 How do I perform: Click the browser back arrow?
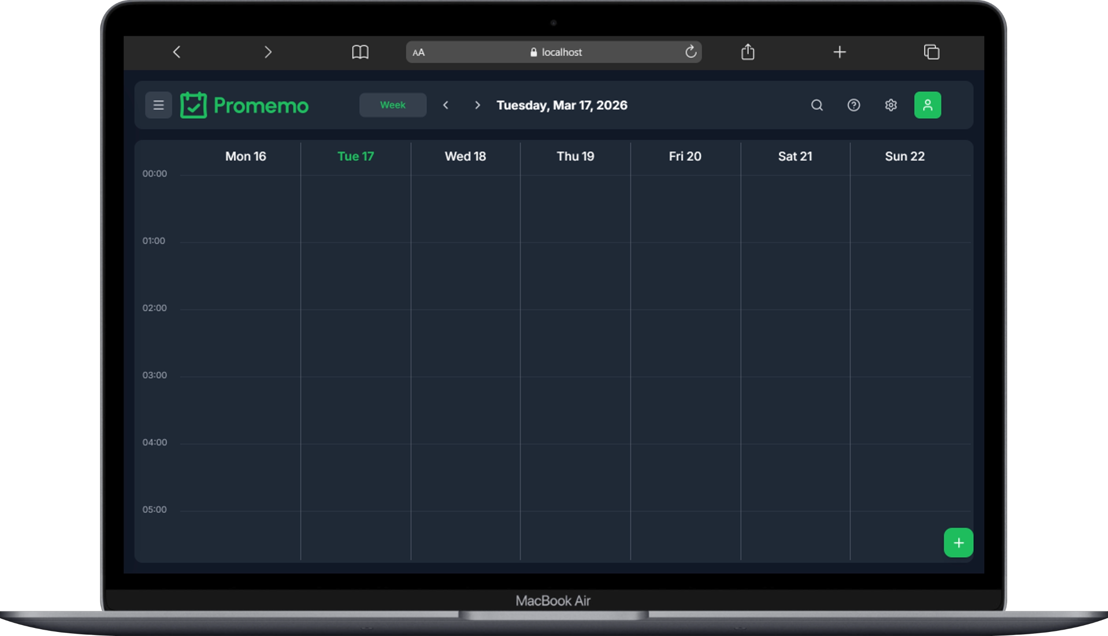coord(177,52)
